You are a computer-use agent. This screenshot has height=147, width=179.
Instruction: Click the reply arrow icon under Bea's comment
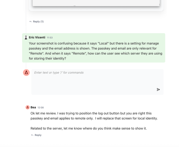[32, 135]
